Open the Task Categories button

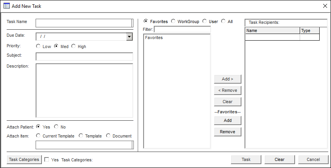pos(24,159)
